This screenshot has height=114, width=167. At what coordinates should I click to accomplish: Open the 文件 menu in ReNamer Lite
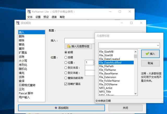click(x=30, y=17)
